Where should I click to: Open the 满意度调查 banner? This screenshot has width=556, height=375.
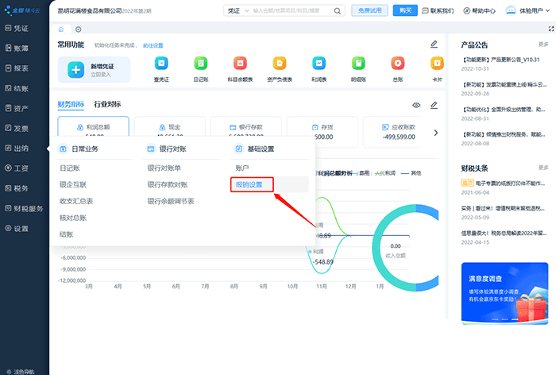(504, 293)
